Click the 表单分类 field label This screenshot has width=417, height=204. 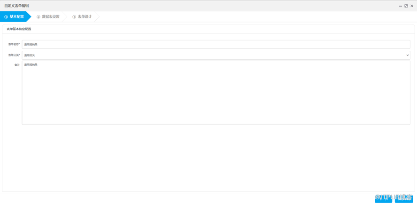coord(14,55)
